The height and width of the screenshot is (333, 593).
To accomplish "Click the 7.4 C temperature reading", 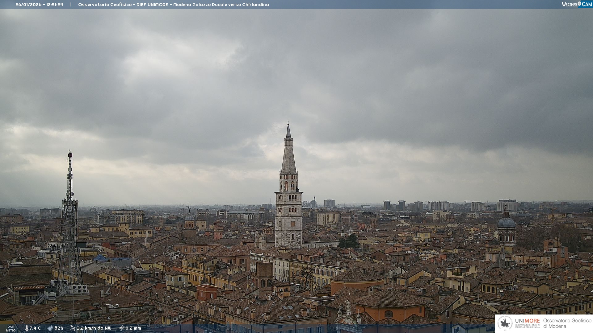I will [35, 328].
